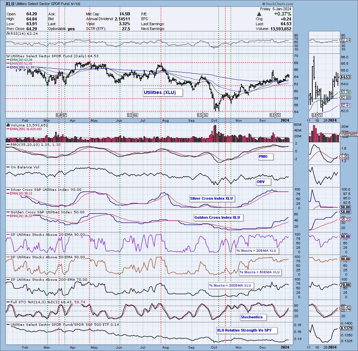
Task: Click the 'On Balance Vol' panel legend
Action: click(23, 167)
